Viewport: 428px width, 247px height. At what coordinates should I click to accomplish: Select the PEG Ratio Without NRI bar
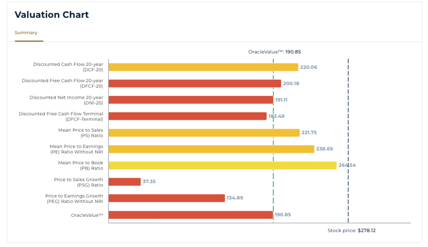tap(167, 198)
